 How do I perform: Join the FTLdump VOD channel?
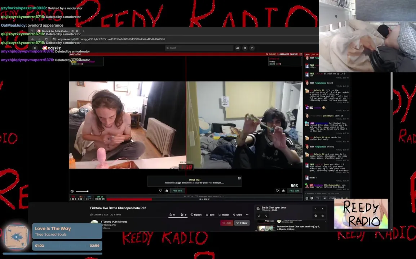(227, 223)
